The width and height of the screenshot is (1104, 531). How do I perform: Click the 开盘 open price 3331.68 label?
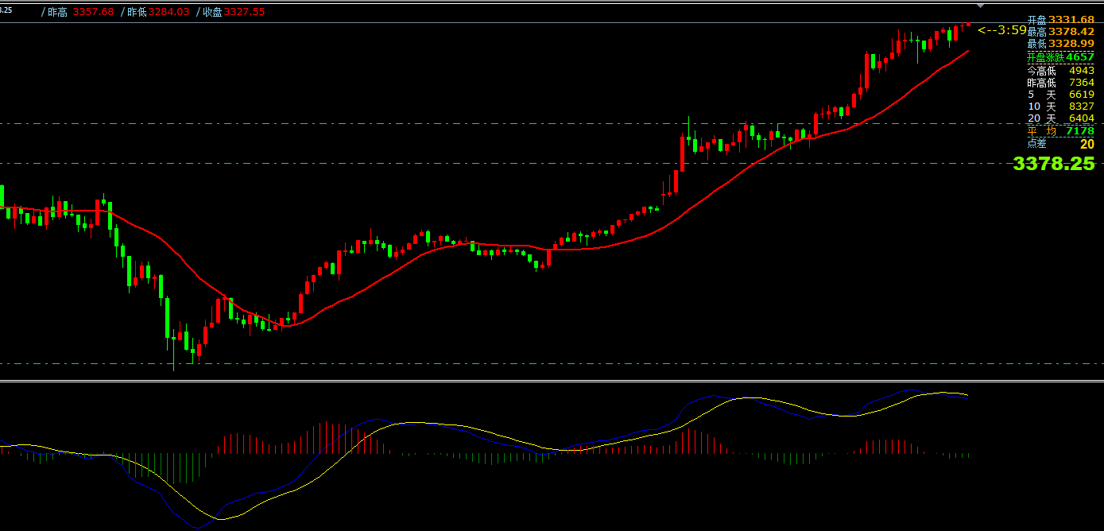point(1060,19)
